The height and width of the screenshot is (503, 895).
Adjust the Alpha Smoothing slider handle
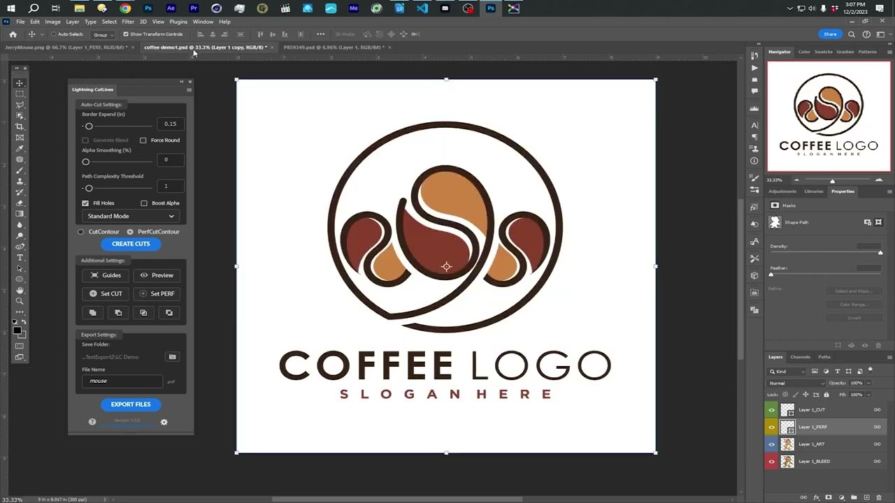[86, 162]
